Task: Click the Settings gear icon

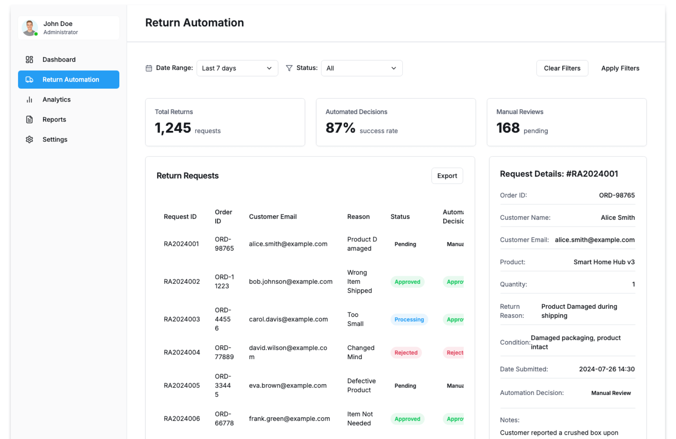Action: pos(29,140)
